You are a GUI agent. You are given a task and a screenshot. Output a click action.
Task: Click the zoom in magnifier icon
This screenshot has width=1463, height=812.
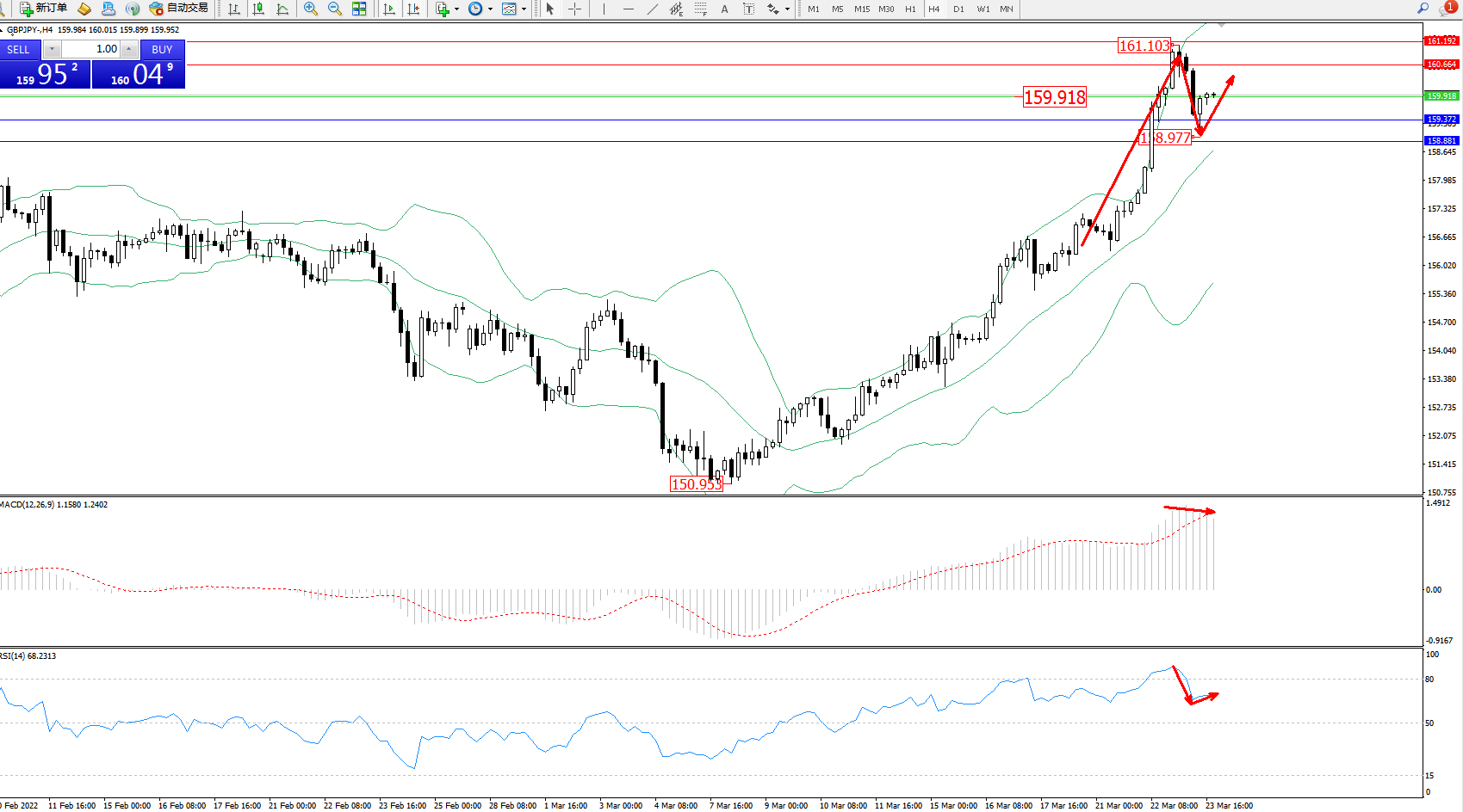(311, 9)
